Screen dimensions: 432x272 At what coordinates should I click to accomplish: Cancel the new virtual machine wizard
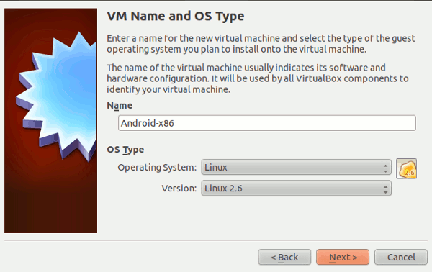[x=401, y=257]
